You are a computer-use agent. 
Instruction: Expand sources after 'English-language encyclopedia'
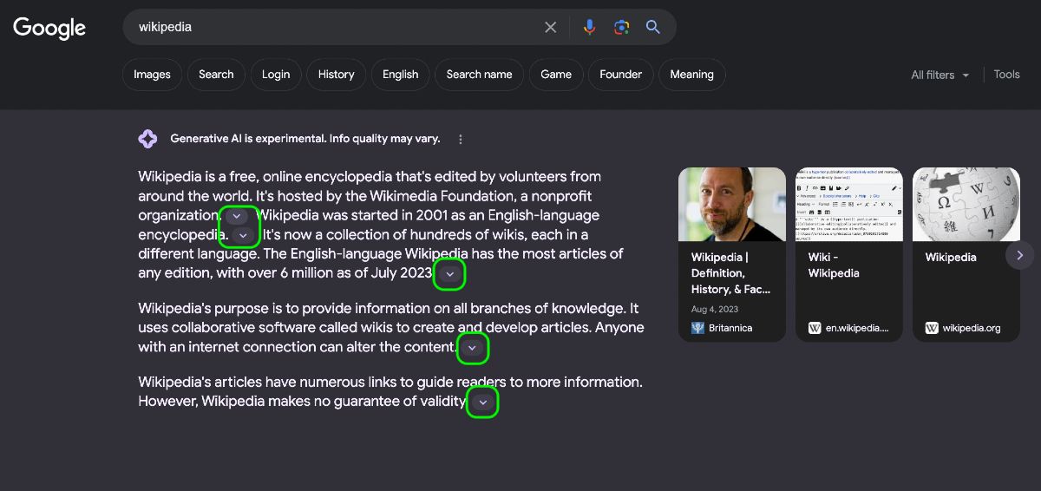click(244, 235)
